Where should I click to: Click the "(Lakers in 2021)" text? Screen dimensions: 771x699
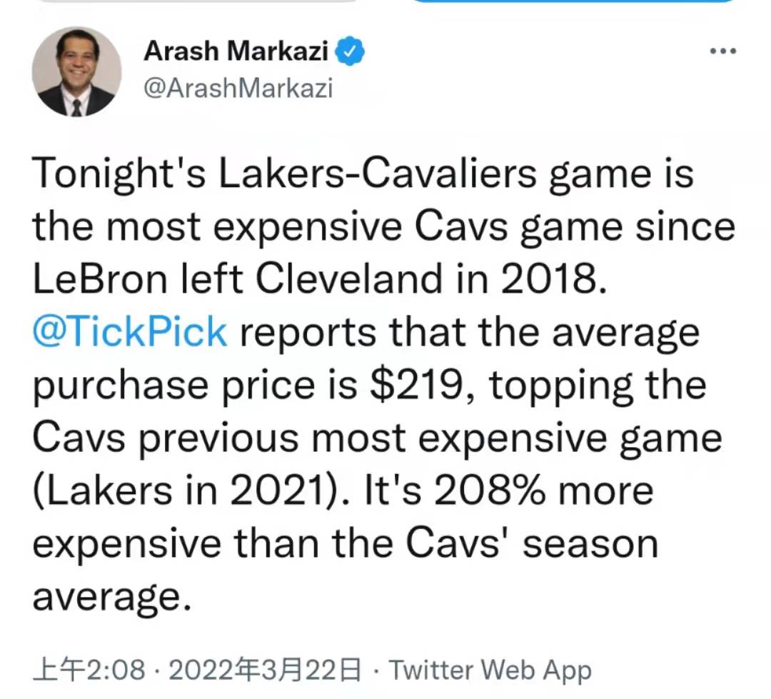[x=192, y=491]
